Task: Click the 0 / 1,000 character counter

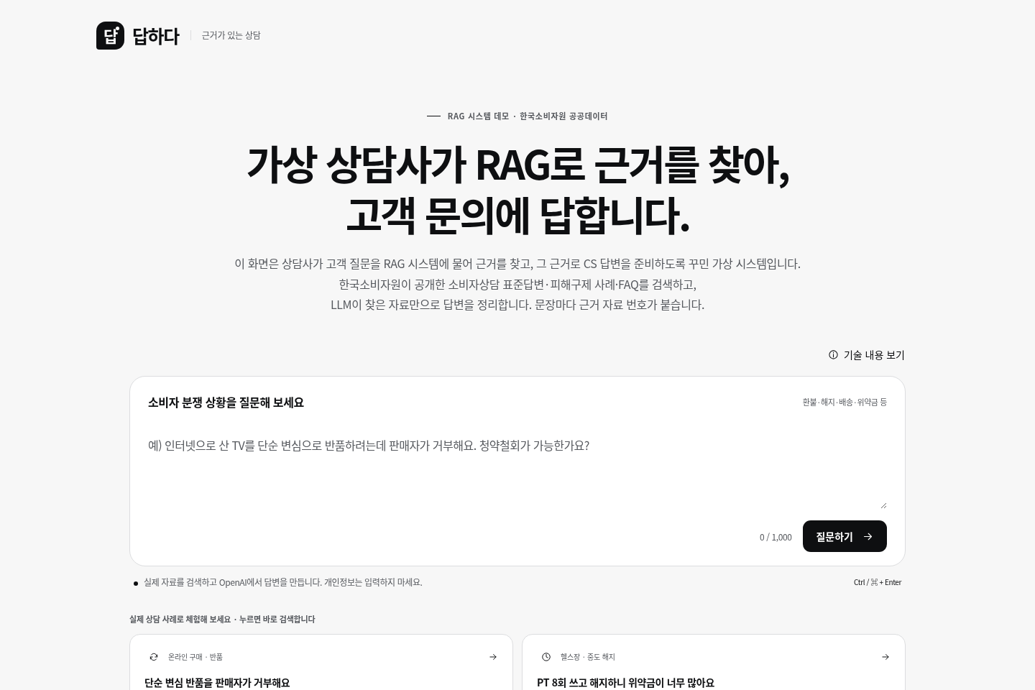Action: pos(776,537)
